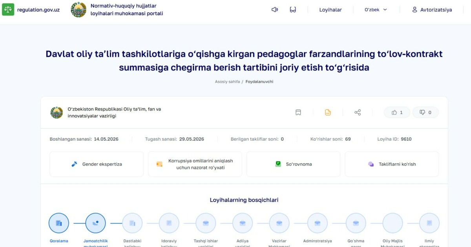Open the Gender ekspertiza card
The image size is (471, 247).
click(x=97, y=164)
